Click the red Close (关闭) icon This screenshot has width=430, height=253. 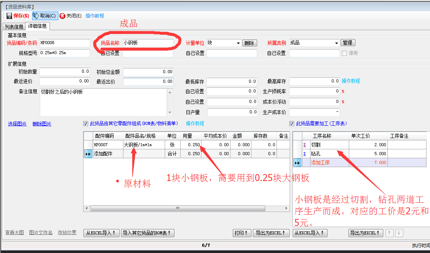[62, 16]
